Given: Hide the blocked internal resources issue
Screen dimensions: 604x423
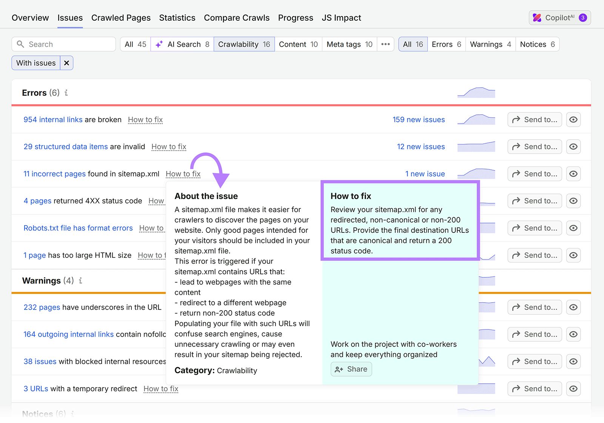Looking at the screenshot, I should 573,362.
